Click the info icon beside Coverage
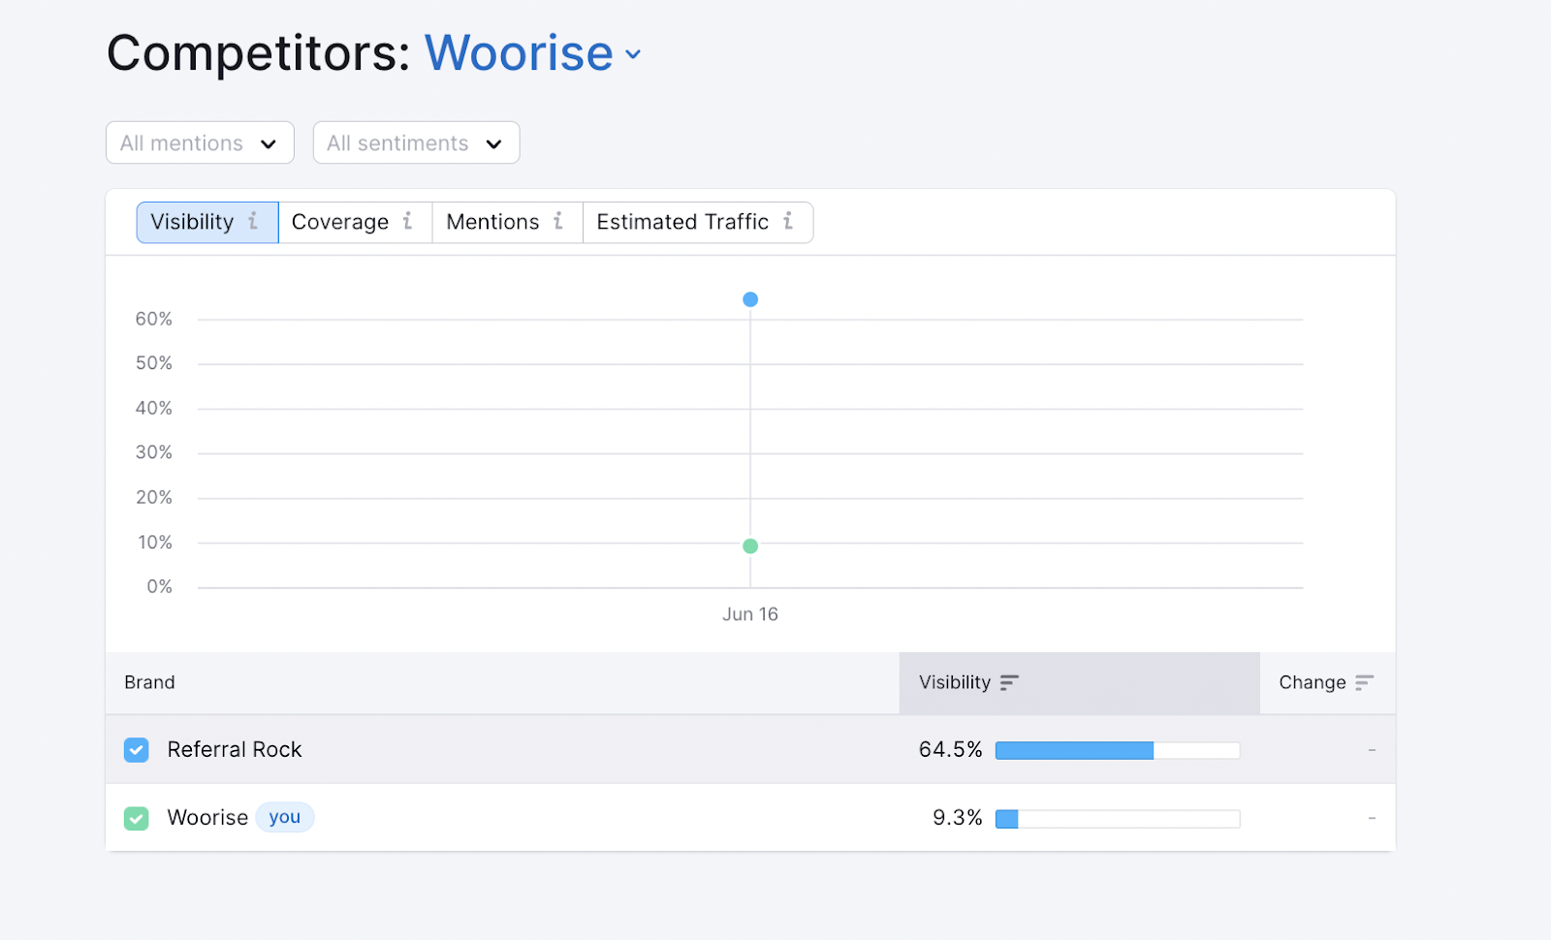1551x940 pixels. 408,221
